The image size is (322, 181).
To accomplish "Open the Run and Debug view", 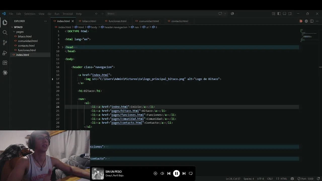I will [5, 53].
